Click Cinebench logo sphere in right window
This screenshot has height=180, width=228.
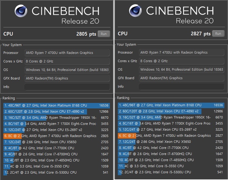pyautogui.click(x=135, y=11)
